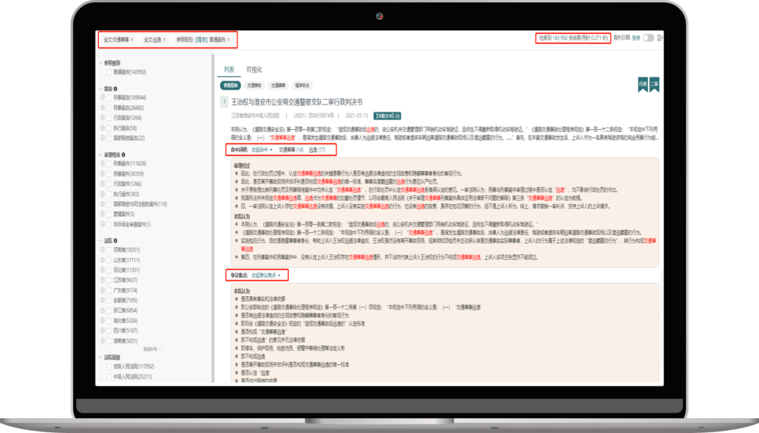The height and width of the screenshot is (433, 759).
Task: Check the 刑事案件(111828) checkbox
Action: [x=109, y=164]
